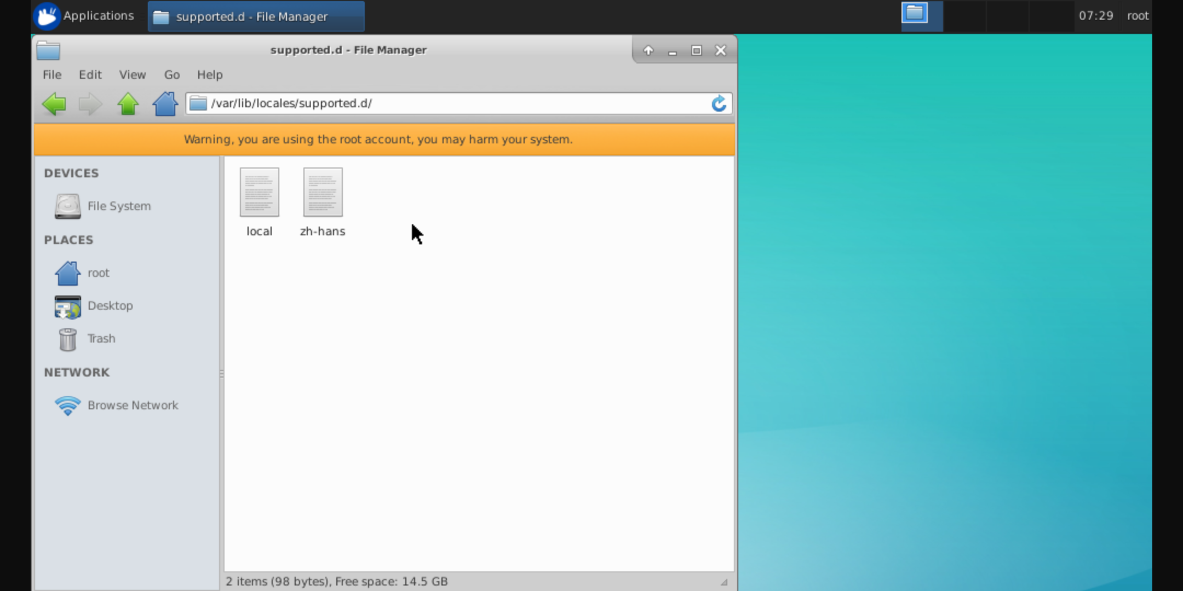Toggle the up directory navigation
The width and height of the screenshot is (1183, 591).
click(x=128, y=102)
